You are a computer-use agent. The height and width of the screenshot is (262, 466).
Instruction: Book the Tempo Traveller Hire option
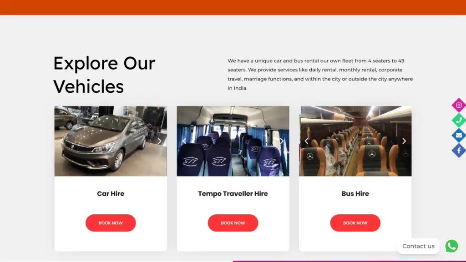pos(233,223)
